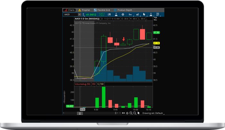The height and width of the screenshot is (130, 225).
Task: Switch to the Prophet tab
Action: [x=84, y=10]
